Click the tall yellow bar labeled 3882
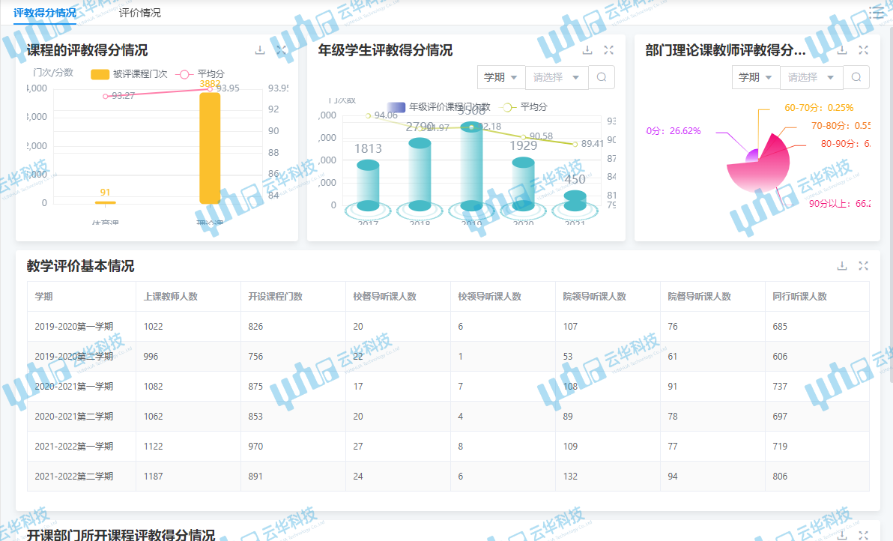893x541 pixels. click(210, 148)
